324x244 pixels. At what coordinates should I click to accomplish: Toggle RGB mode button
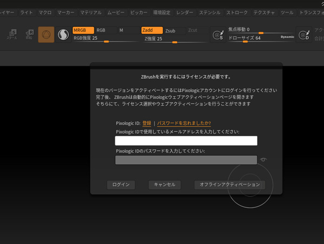(106, 30)
